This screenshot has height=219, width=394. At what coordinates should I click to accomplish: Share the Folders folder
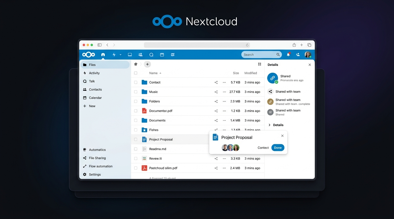tap(216, 101)
